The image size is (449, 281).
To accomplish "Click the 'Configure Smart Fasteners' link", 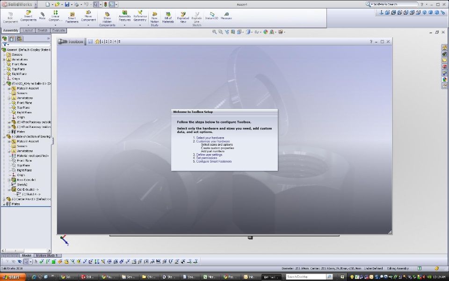I will click(214, 162).
